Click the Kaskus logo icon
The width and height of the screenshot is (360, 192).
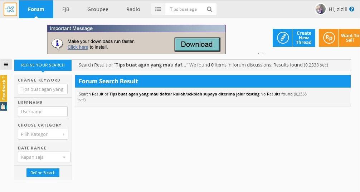[x=10, y=9]
